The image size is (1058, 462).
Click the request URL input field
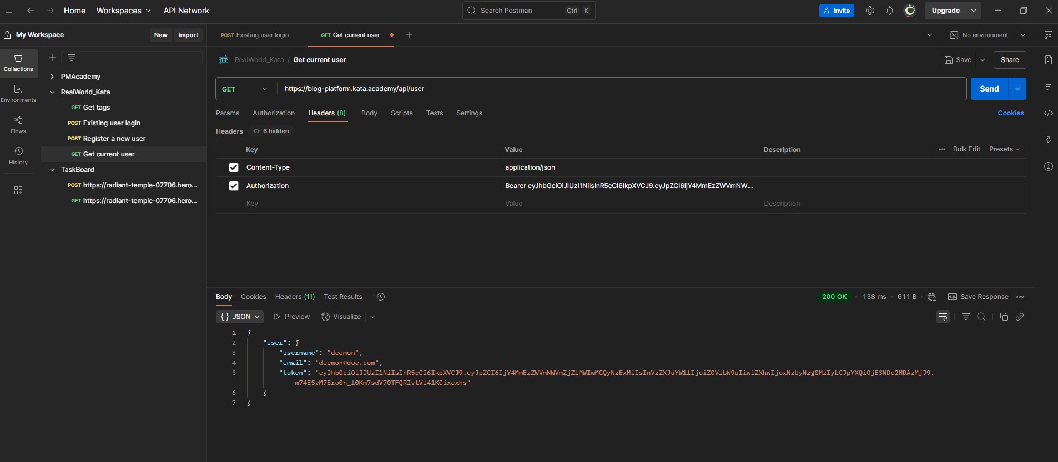point(622,89)
